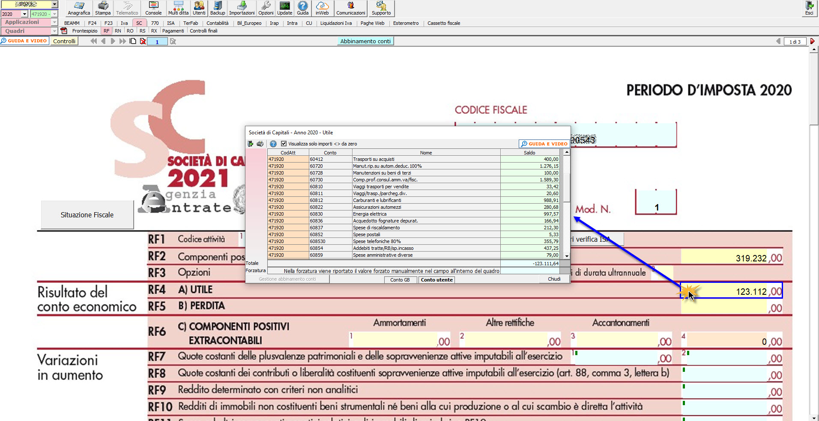
Task: Click the Conto column header
Action: point(330,152)
